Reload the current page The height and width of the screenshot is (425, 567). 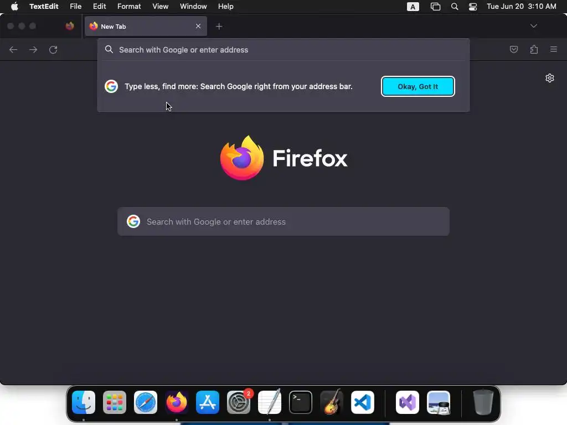click(53, 49)
